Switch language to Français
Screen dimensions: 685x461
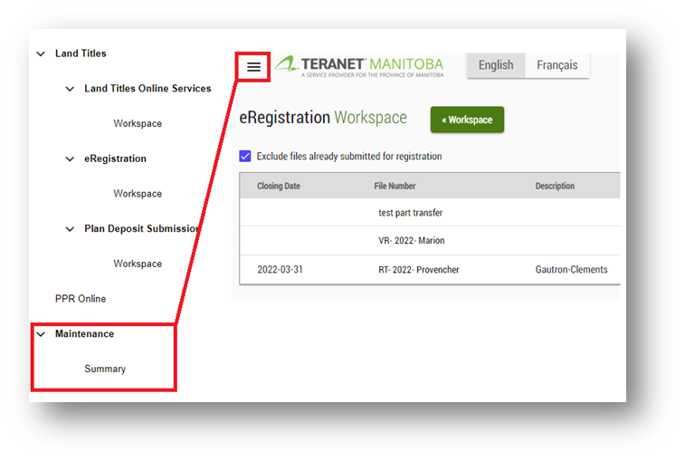557,65
